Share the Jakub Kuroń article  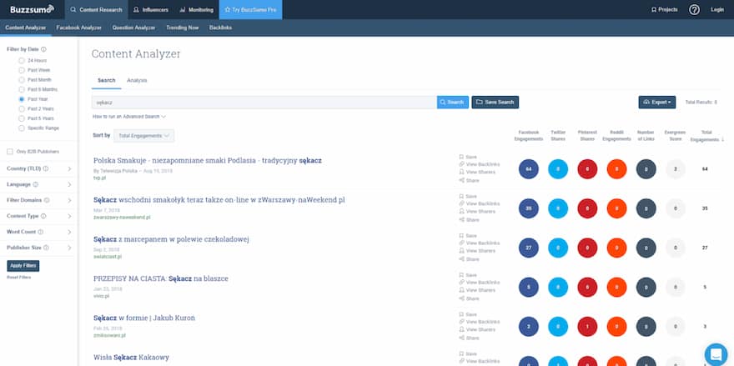click(469, 338)
